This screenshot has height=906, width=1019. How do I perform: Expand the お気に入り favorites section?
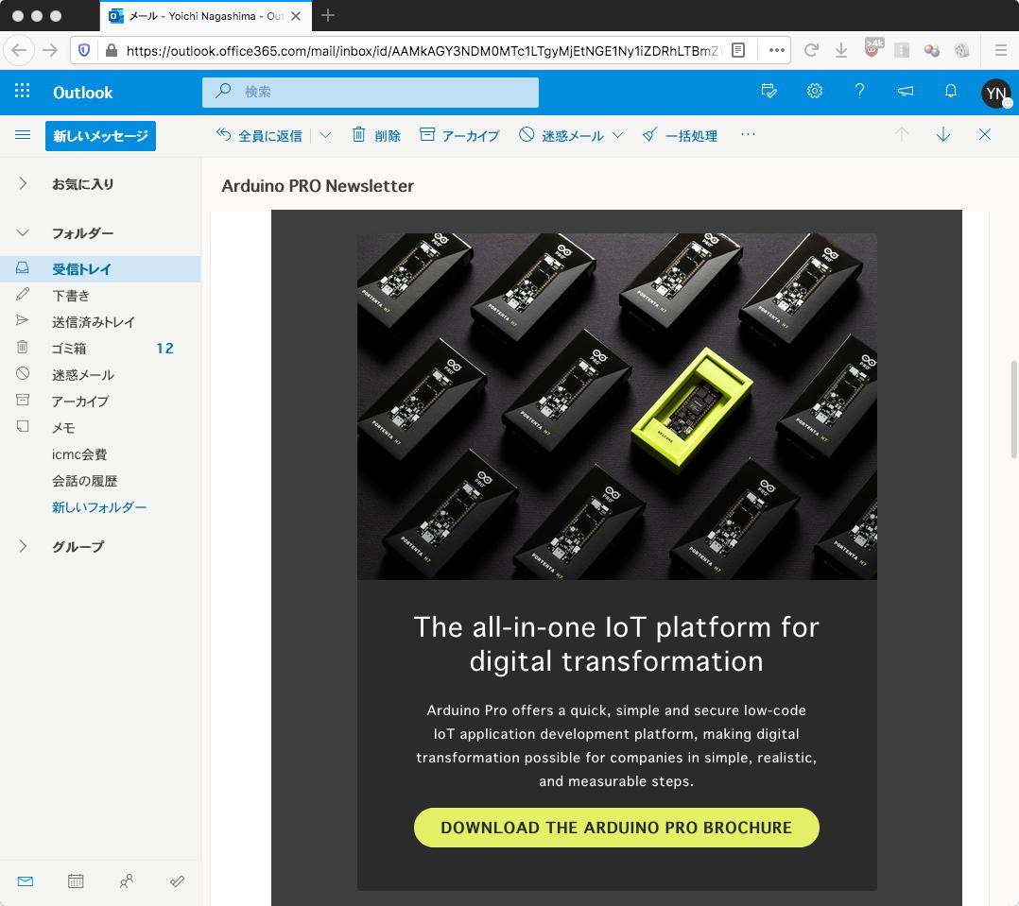[23, 184]
